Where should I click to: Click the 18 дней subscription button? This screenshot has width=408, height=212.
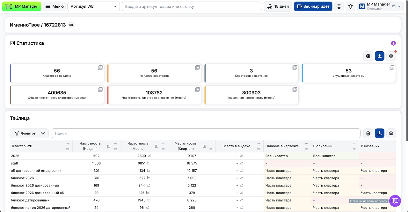(x=278, y=6)
